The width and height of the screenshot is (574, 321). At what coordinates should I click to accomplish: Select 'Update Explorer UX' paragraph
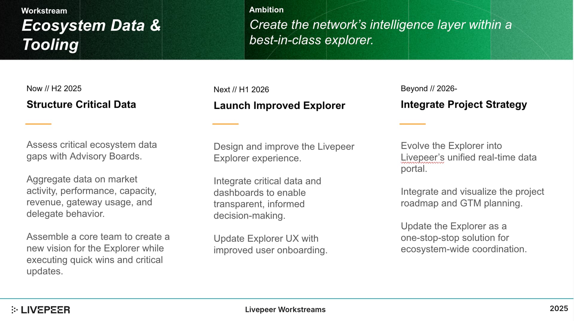tap(270, 244)
